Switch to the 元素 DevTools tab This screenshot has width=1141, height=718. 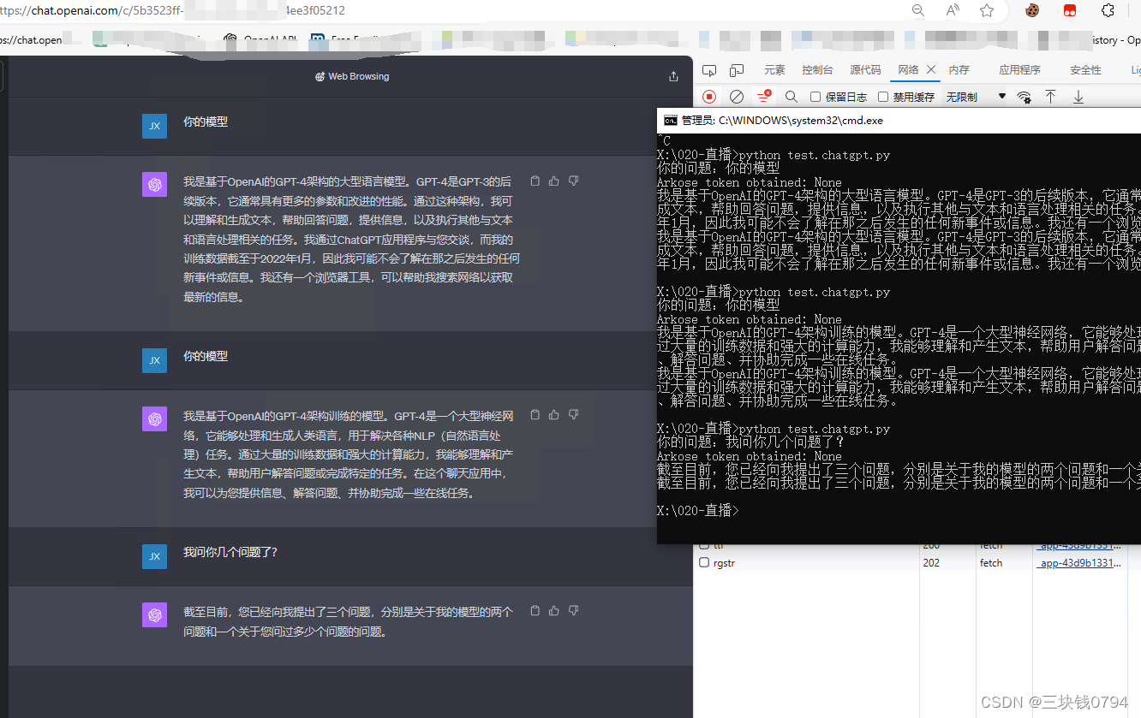[x=774, y=70]
